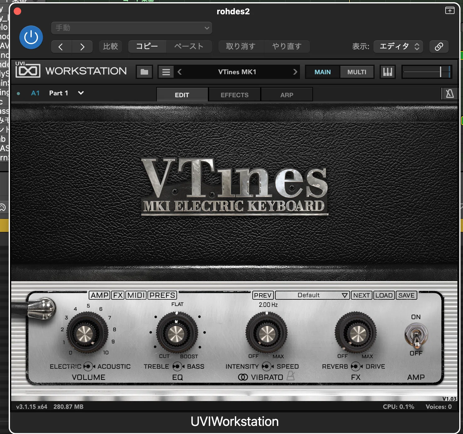The width and height of the screenshot is (463, 434).
Task: Open the AMP panel page
Action: 100,295
